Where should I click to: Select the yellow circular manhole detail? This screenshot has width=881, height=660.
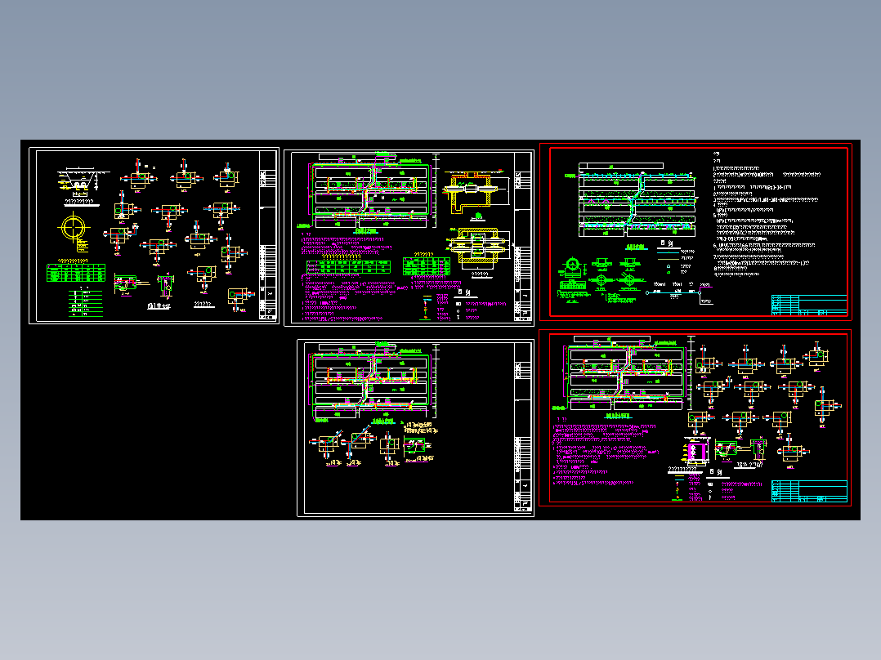(x=74, y=230)
